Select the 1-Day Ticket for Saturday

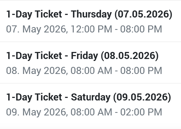(89, 97)
